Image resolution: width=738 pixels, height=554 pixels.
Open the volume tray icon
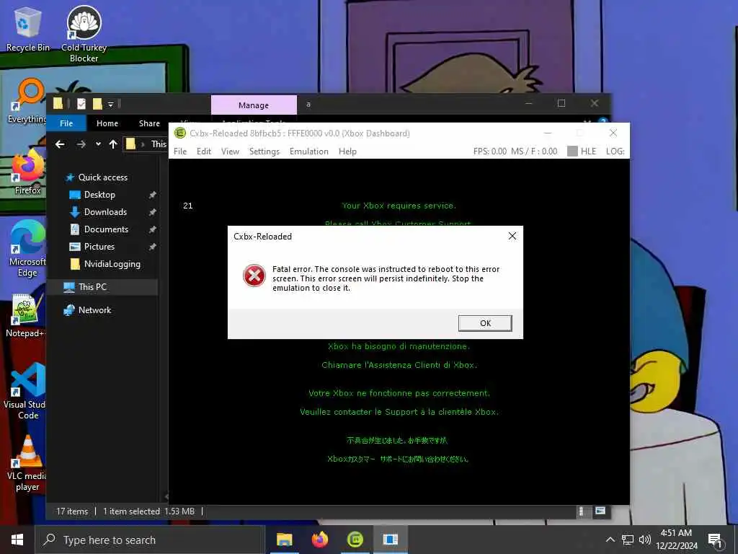coord(644,540)
